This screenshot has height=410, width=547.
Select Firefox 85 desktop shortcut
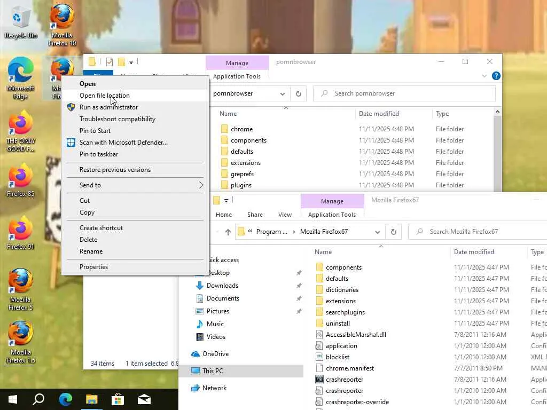click(x=20, y=180)
